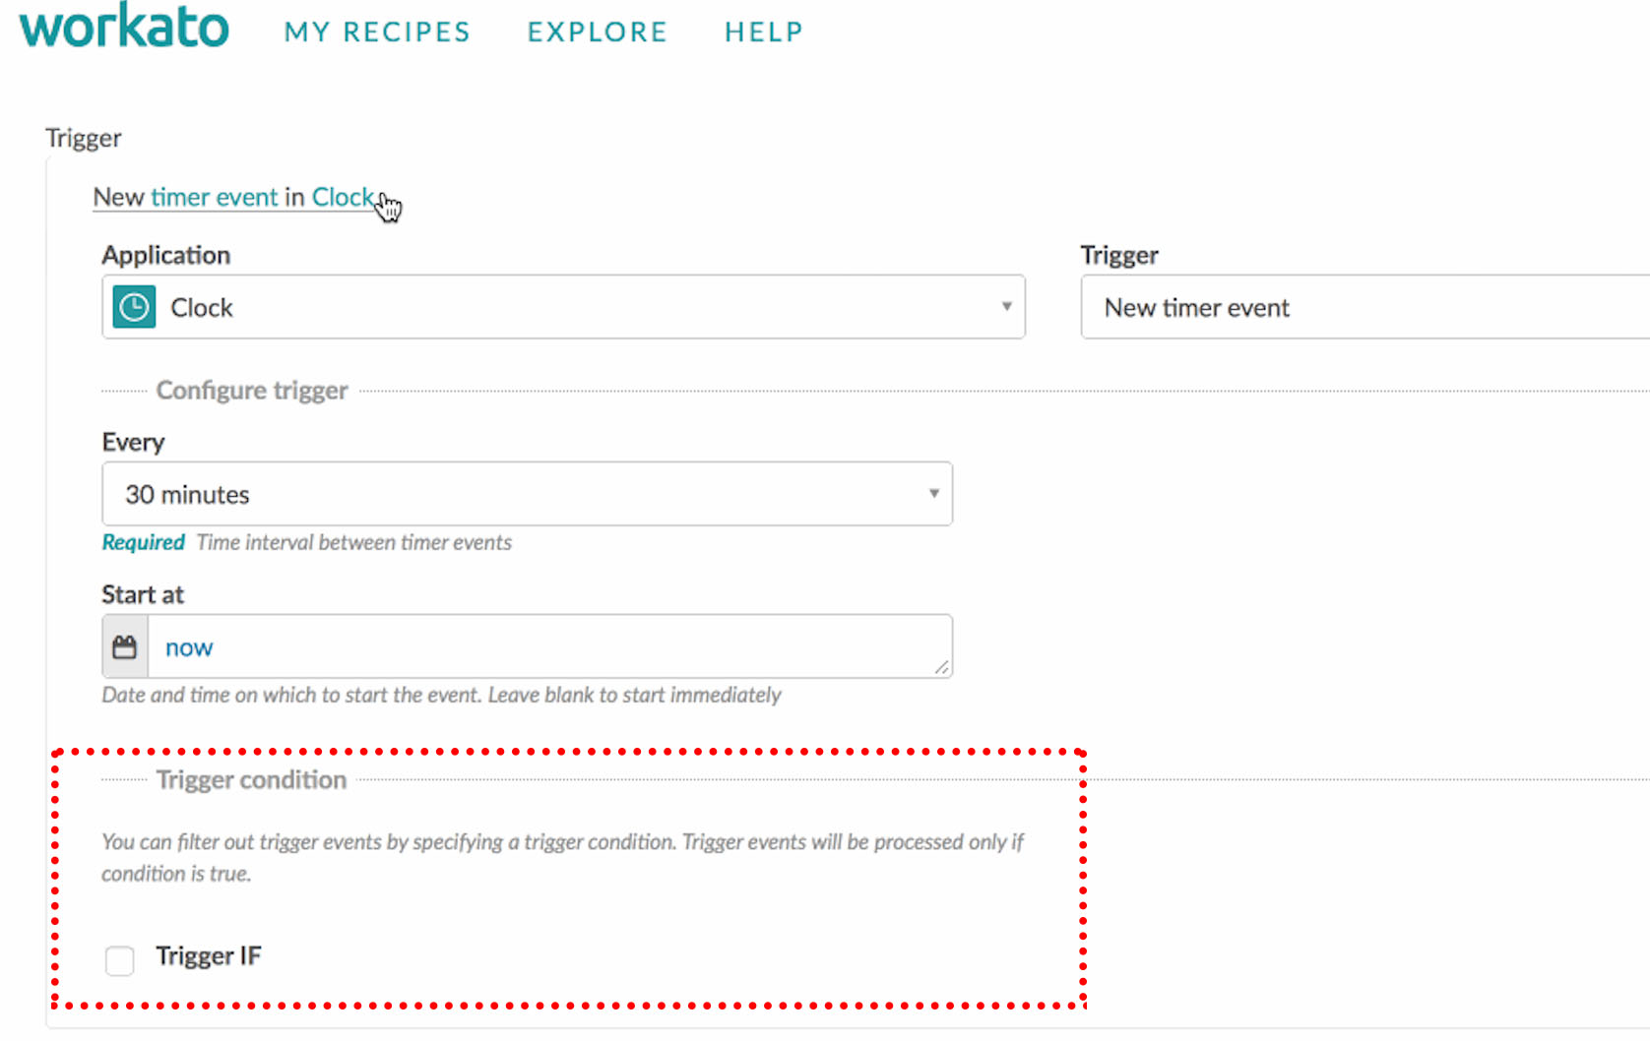1650x1041 pixels.
Task: Open HELP menu
Action: point(764,32)
